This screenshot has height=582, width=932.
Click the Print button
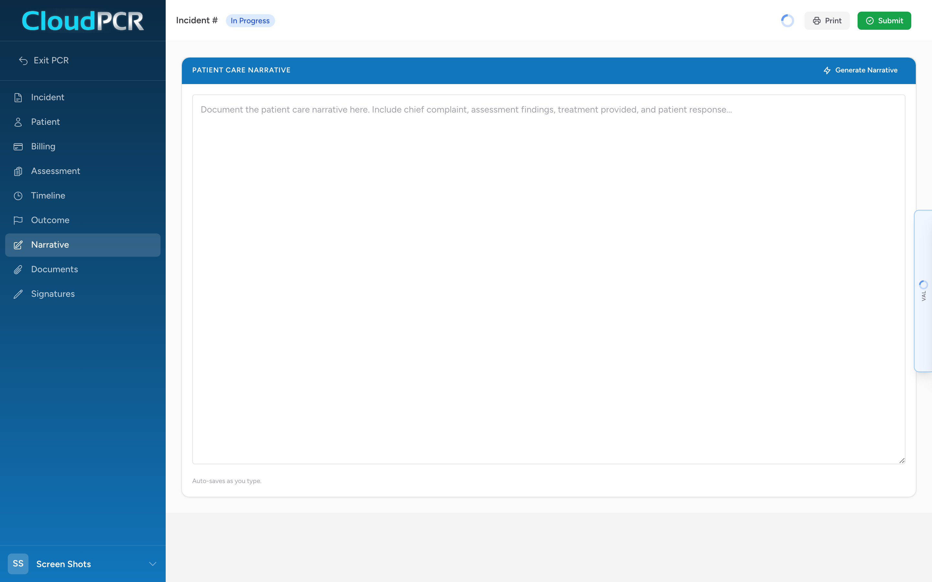[x=827, y=21]
